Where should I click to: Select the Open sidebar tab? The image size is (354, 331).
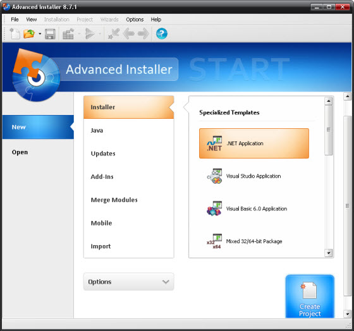tap(38, 152)
